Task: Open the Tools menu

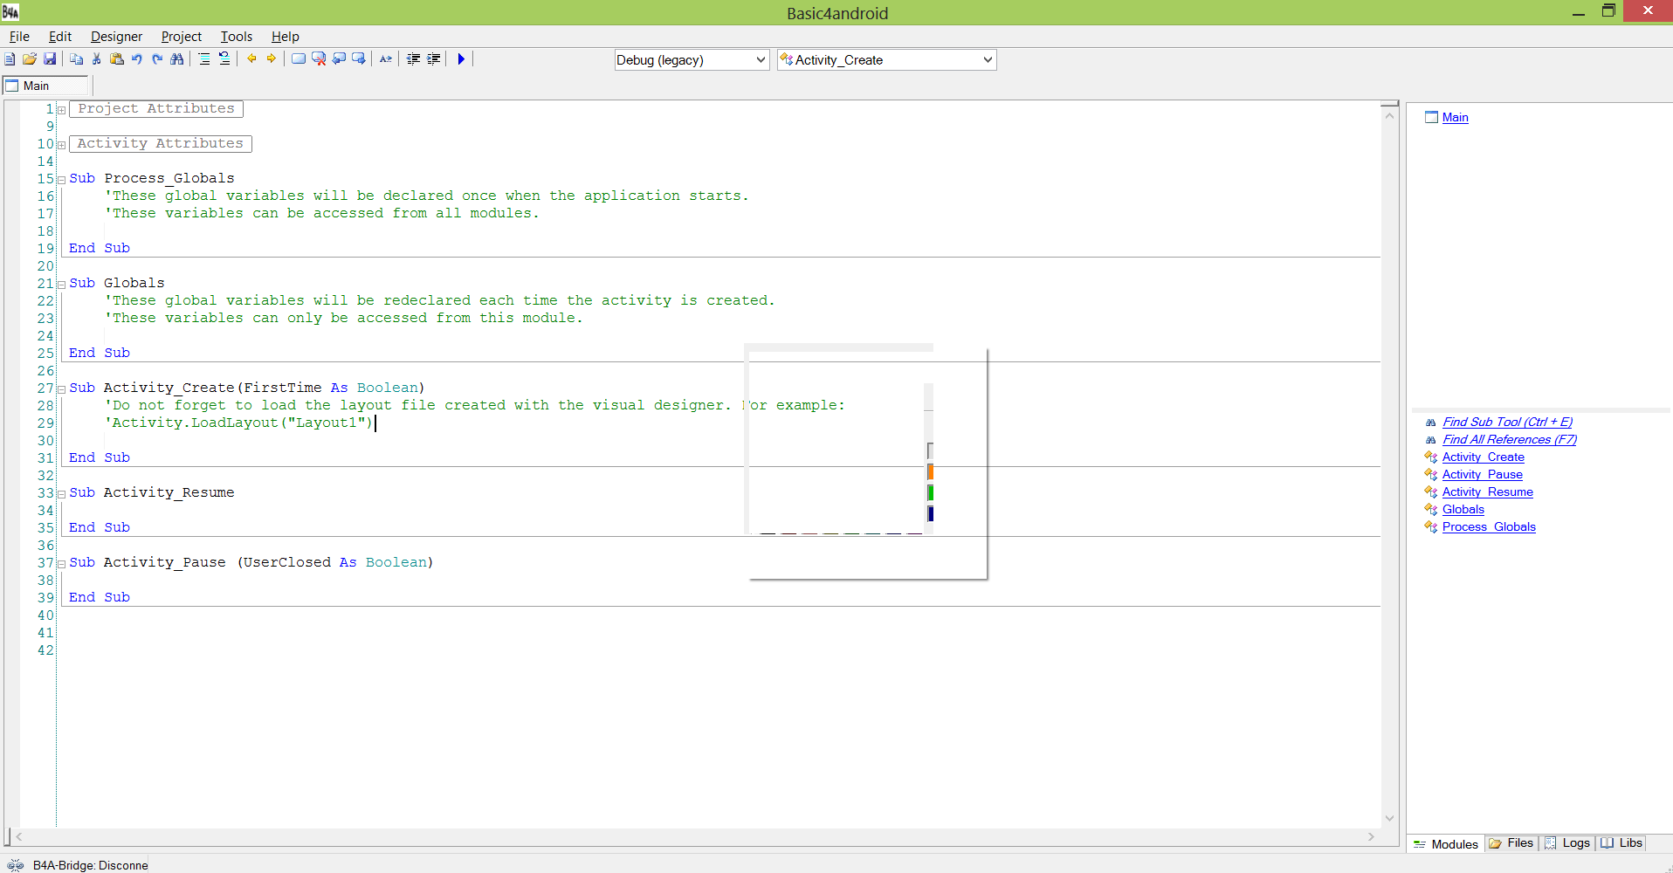Action: coord(236,37)
